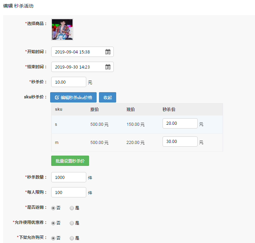
Task: Click the sku name cell 'm'
Action: (57, 143)
